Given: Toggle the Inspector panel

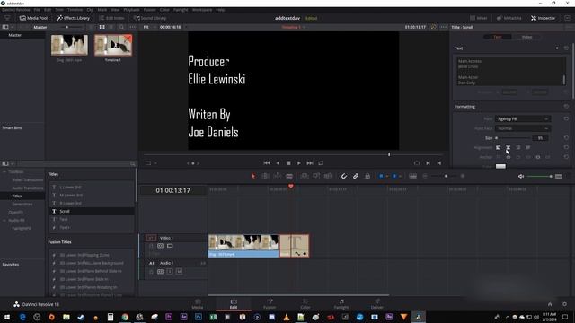Looking at the screenshot, I should click(543, 18).
